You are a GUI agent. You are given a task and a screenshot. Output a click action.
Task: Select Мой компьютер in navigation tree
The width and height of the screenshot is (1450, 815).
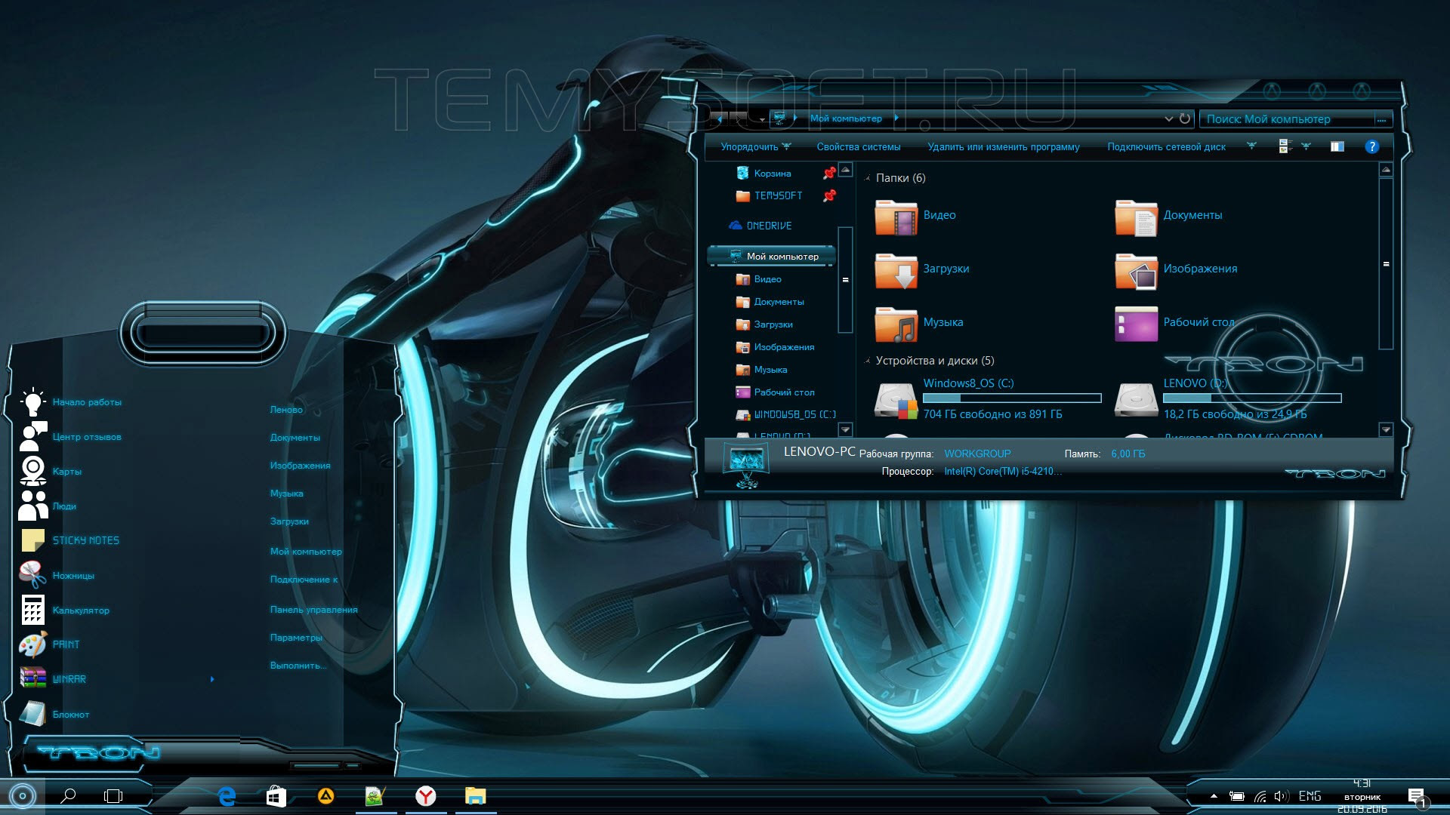pos(772,257)
